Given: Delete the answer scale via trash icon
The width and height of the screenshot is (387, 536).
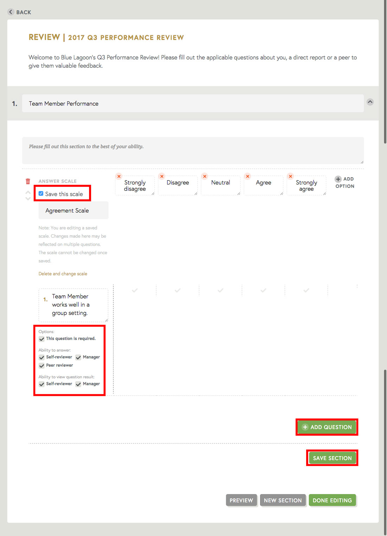Looking at the screenshot, I should coord(28,181).
